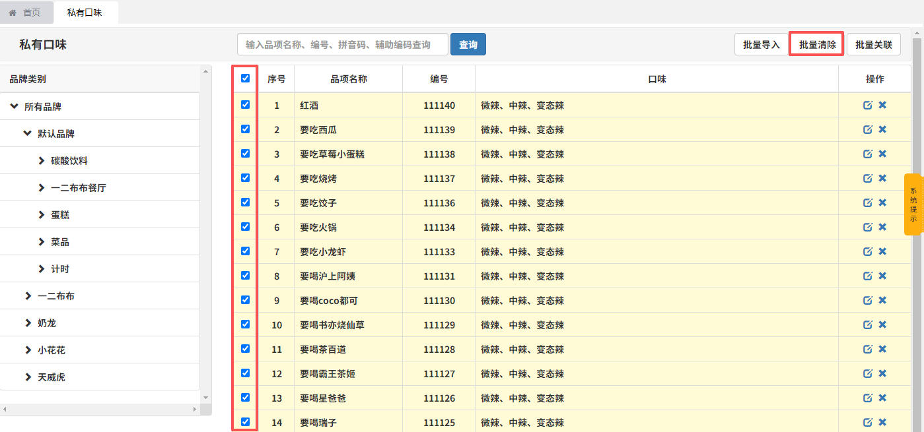Collapse the 默认品牌 tree node
924x432 pixels.
pos(27,133)
